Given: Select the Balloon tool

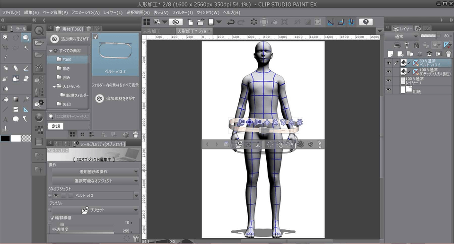Looking at the screenshot, I should (16, 119).
